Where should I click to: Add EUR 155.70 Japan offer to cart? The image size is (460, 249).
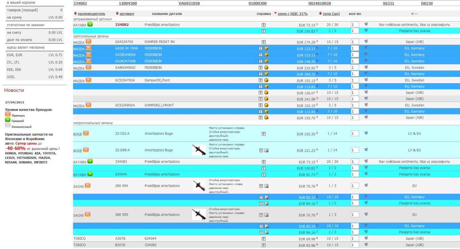click(366, 118)
